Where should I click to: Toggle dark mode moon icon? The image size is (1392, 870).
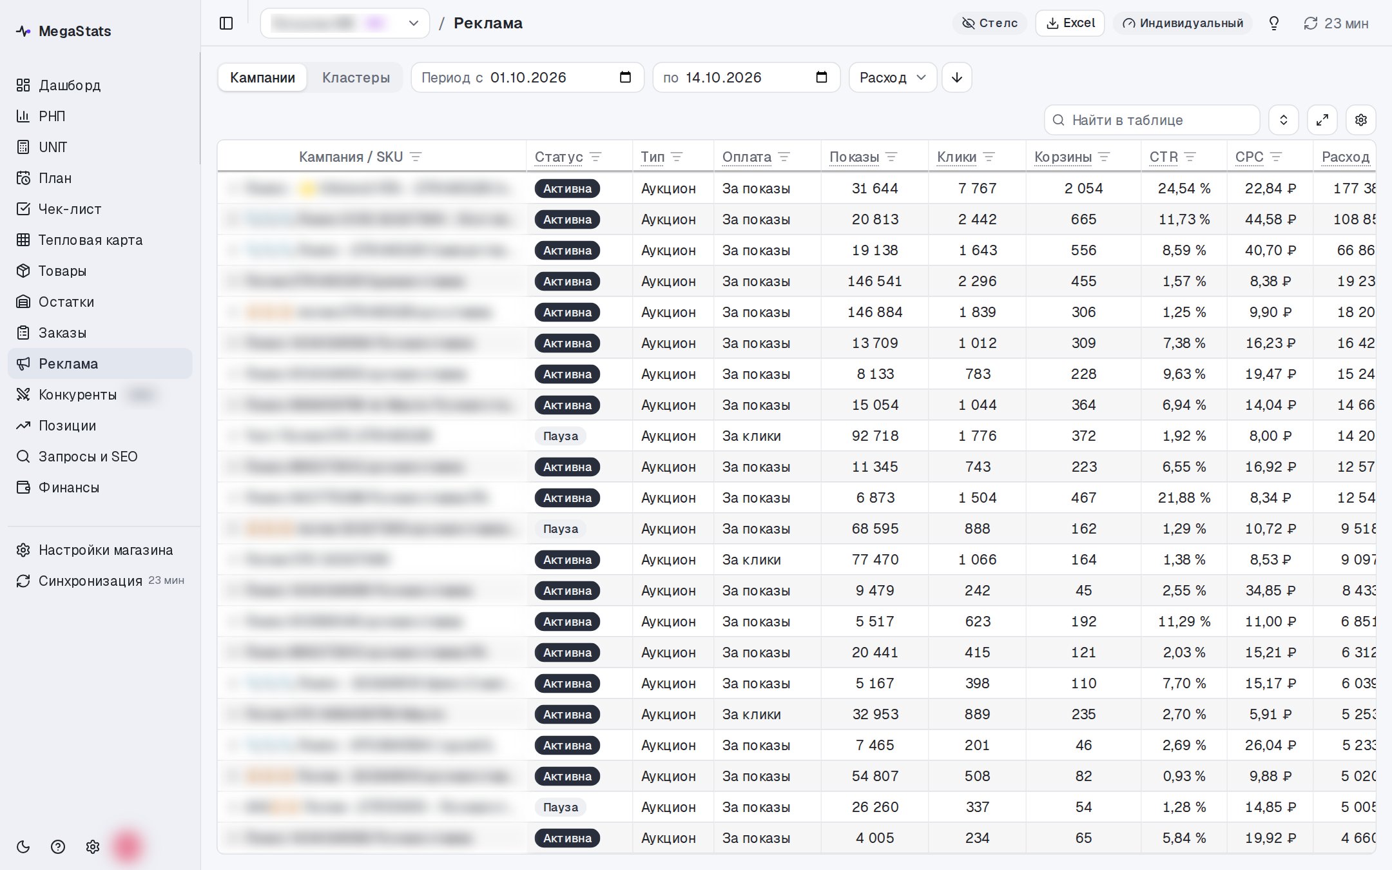click(23, 847)
